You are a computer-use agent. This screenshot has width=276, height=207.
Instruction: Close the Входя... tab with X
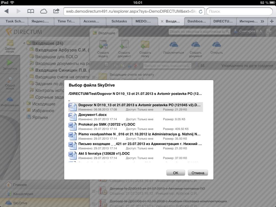[x=162, y=21]
